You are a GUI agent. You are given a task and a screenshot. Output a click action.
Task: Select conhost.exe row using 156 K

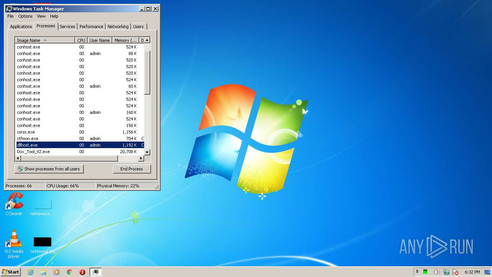(x=80, y=125)
